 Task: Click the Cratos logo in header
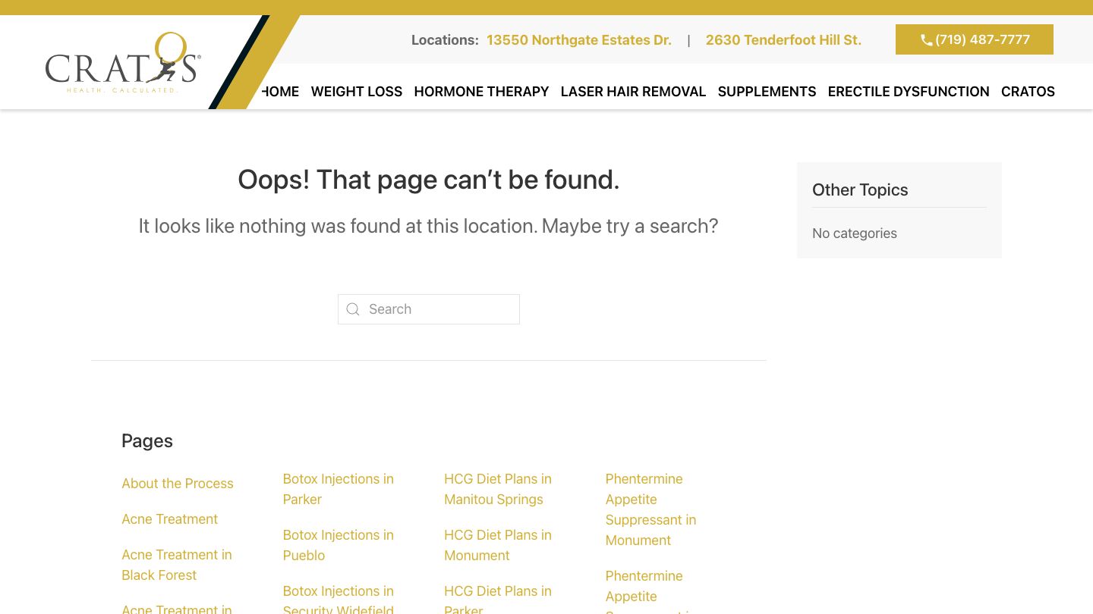[123, 64]
